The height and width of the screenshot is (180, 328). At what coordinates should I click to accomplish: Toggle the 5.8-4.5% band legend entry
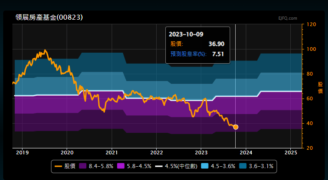(134, 166)
